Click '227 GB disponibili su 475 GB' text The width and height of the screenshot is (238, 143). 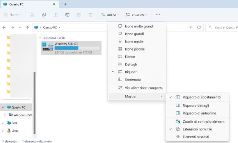(x=73, y=52)
